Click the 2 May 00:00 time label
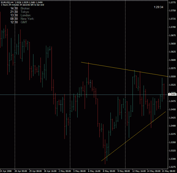177x173 pixels. [x=65, y=171]
